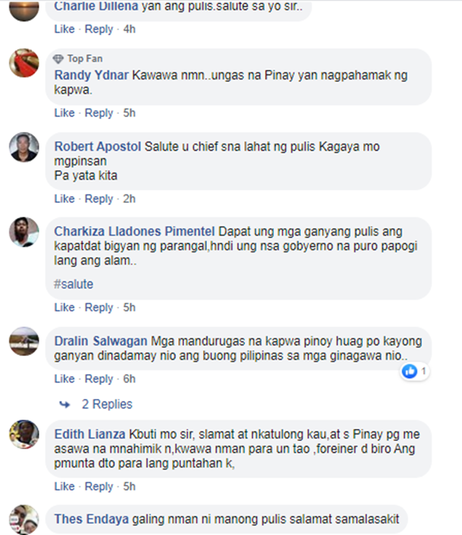Click the Top Fan diamond badge icon
The width and height of the screenshot is (462, 535).
(x=59, y=59)
